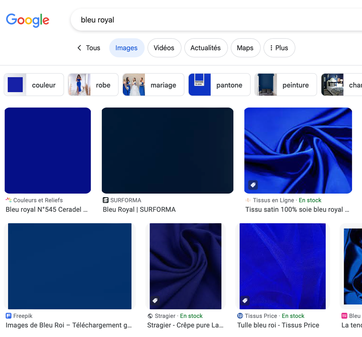The width and height of the screenshot is (362, 337).
Task: Click price tag icon on Stragier crêpe image
Action: tap(155, 301)
